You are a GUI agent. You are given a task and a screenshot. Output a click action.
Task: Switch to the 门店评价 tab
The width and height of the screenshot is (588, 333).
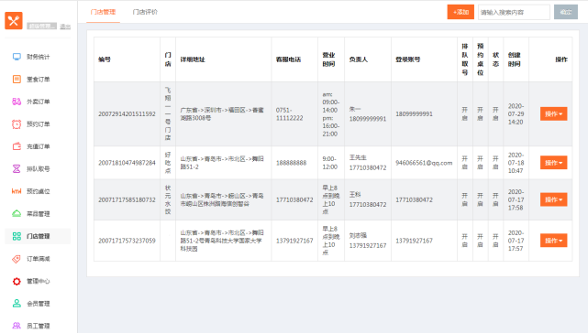tap(145, 12)
